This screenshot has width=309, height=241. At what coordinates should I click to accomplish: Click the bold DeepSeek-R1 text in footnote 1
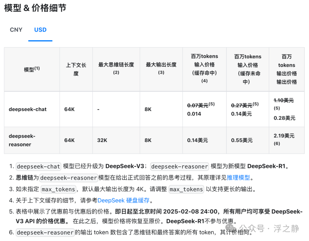click(266, 166)
